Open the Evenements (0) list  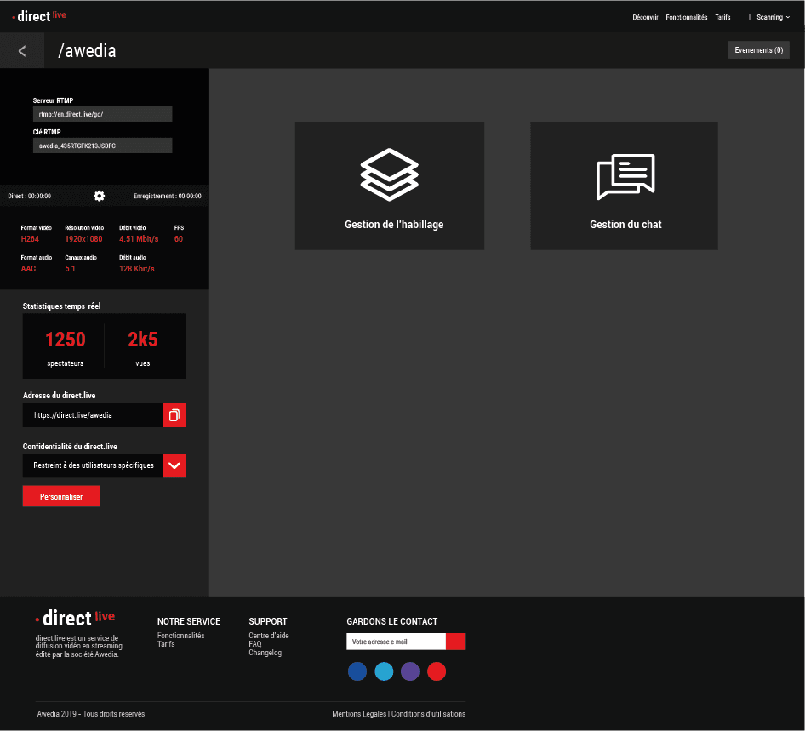point(758,50)
